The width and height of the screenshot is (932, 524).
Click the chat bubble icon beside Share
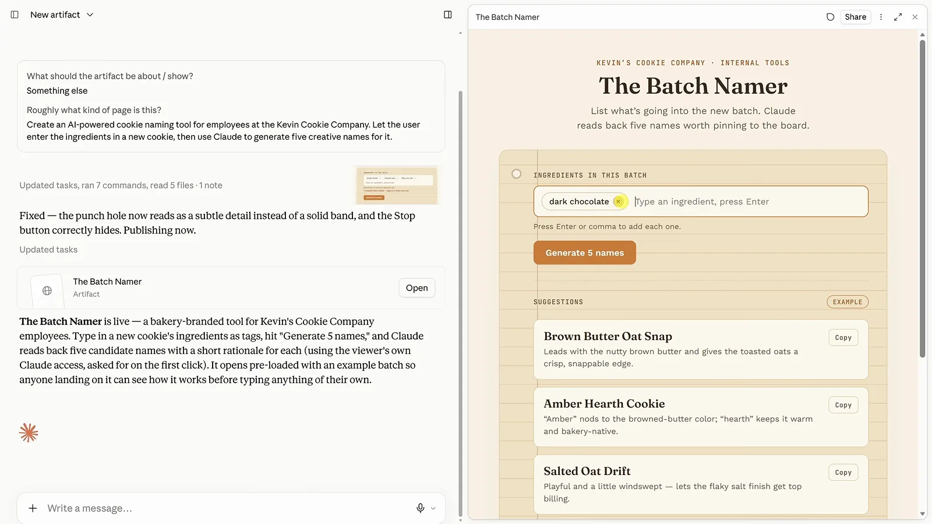(x=830, y=17)
